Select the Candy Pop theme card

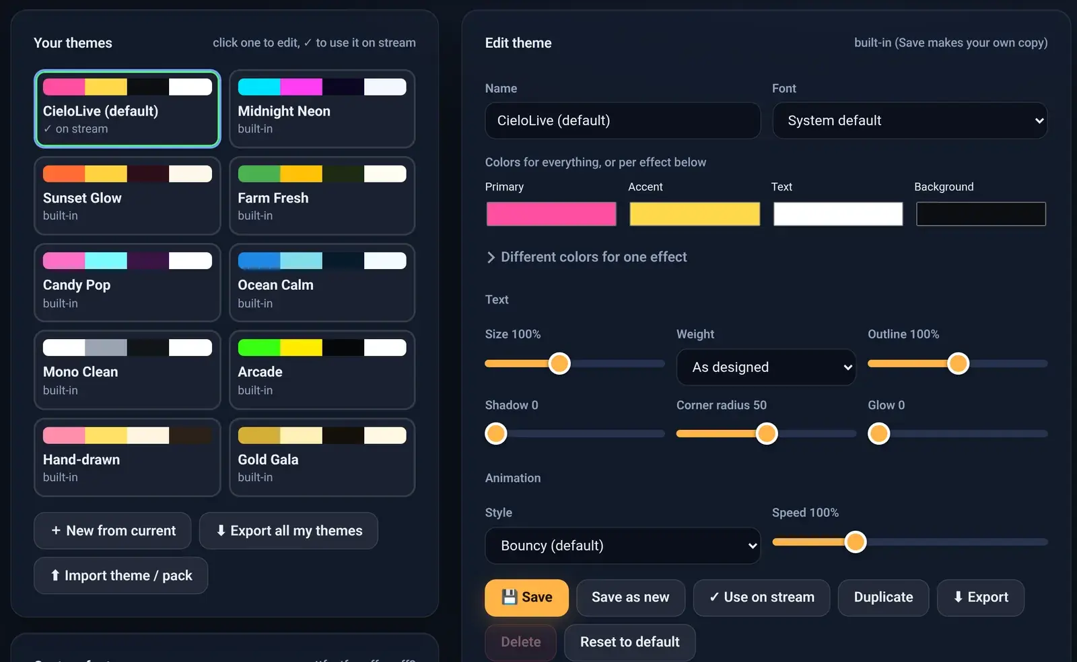[127, 283]
